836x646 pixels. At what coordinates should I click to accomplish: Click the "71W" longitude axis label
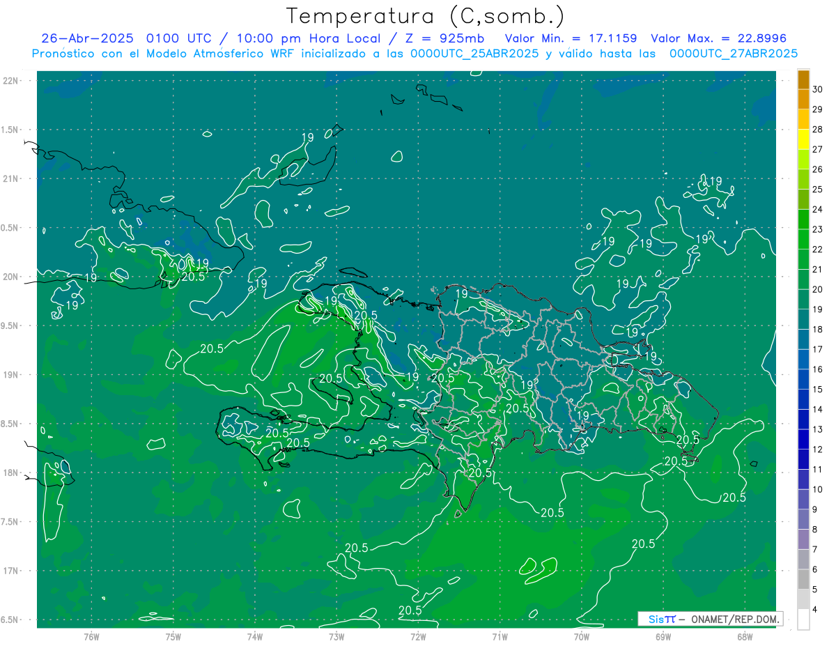pyautogui.click(x=500, y=636)
